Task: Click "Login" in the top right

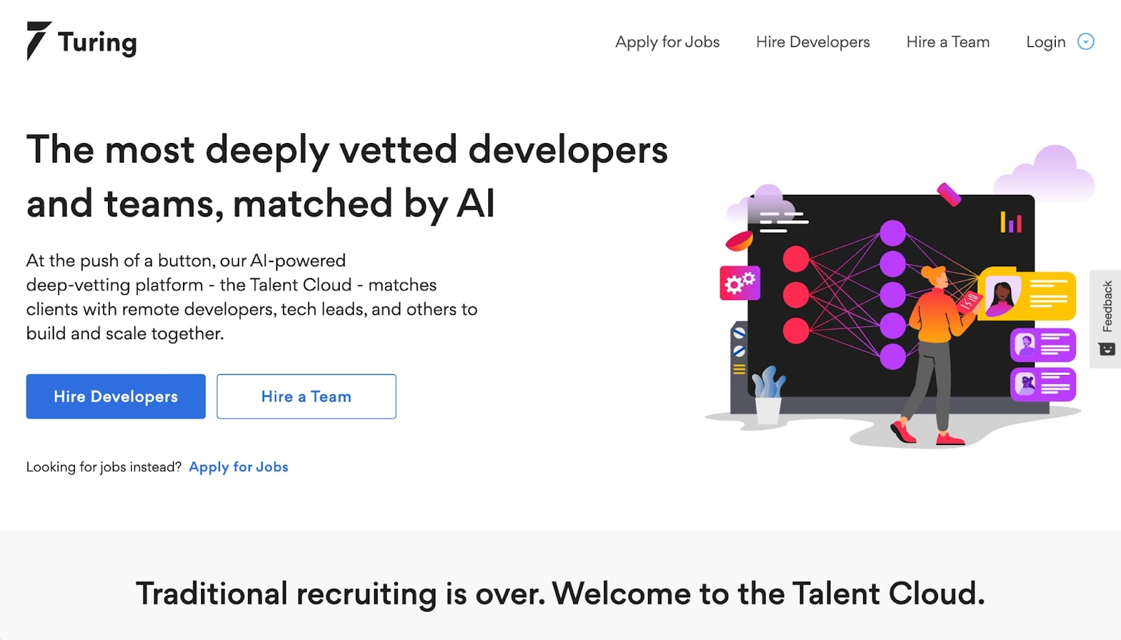Action: 1045,42
